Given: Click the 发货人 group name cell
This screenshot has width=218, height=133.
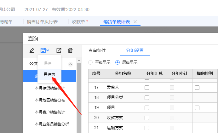Looking at the screenshot, I should point(123,88).
